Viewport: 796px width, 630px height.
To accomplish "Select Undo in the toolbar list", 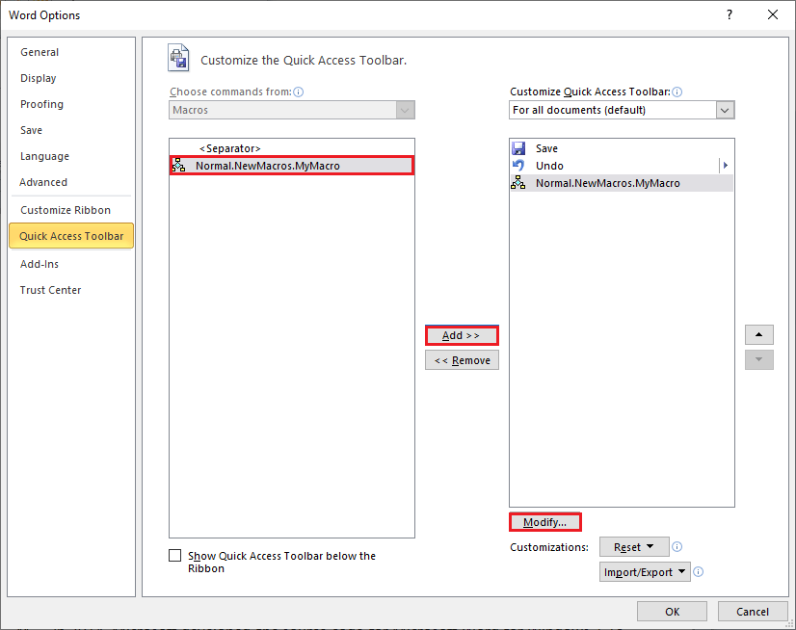I will click(622, 166).
